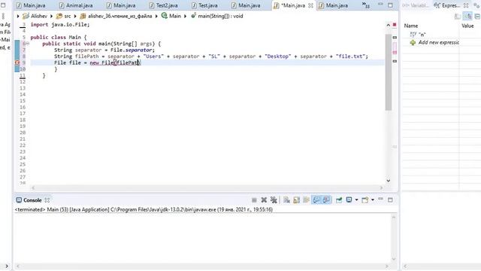Click the green plus icon beside Add new expression
This screenshot has height=271, width=481.
(x=413, y=43)
